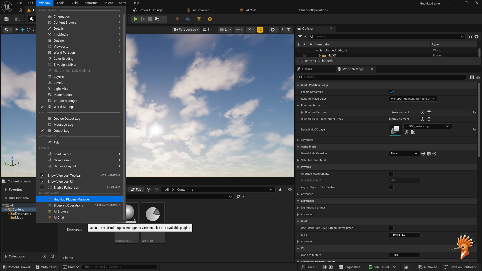This screenshot has height=271, width=482.
Task: Open the Revision Control button in the status bar
Action: point(460,267)
